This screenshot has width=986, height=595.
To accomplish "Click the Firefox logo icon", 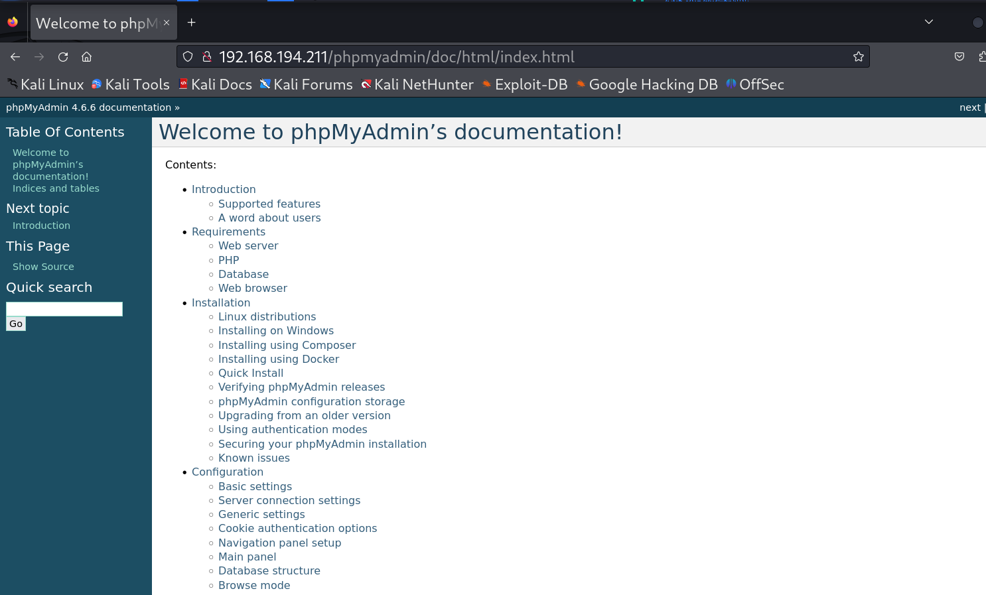I will [x=13, y=22].
